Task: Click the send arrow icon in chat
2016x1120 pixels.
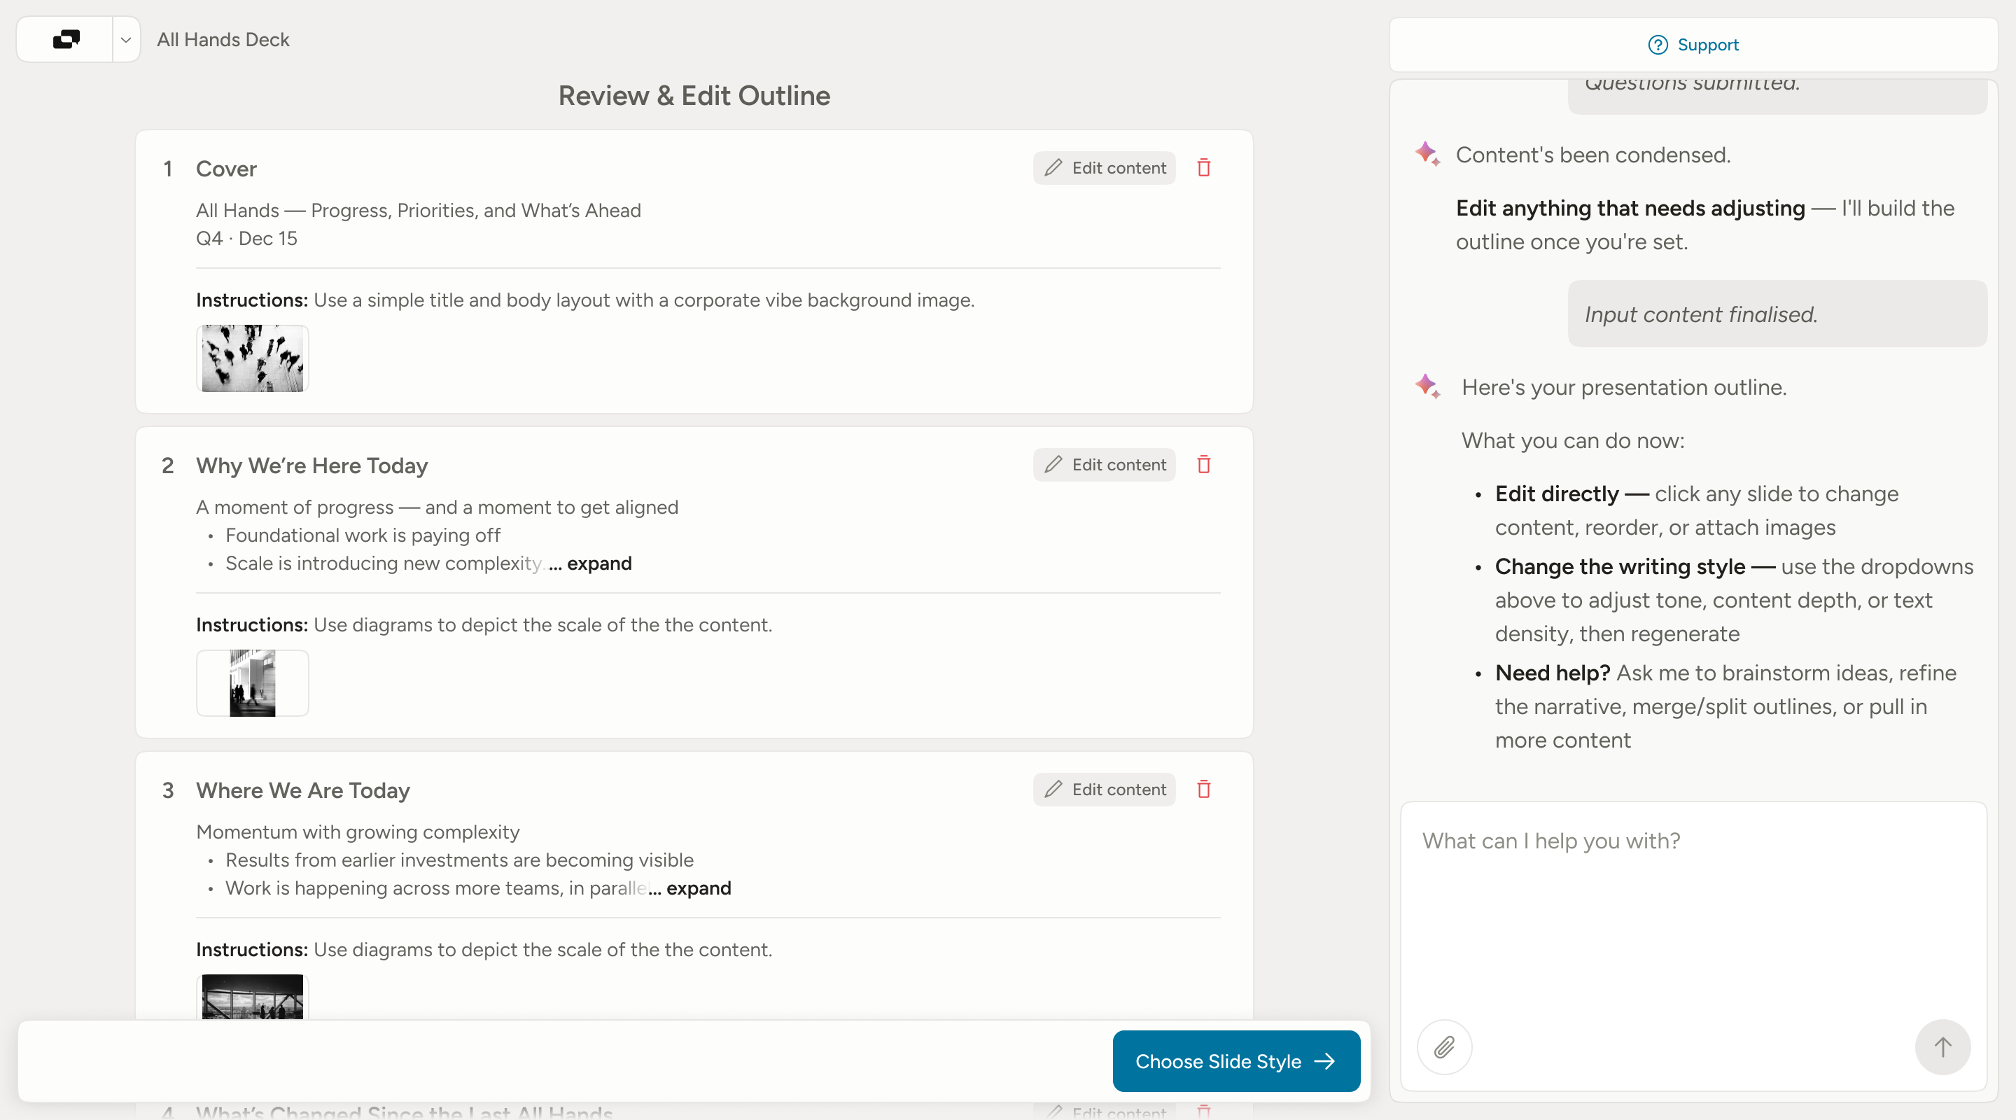Action: pyautogui.click(x=1942, y=1046)
